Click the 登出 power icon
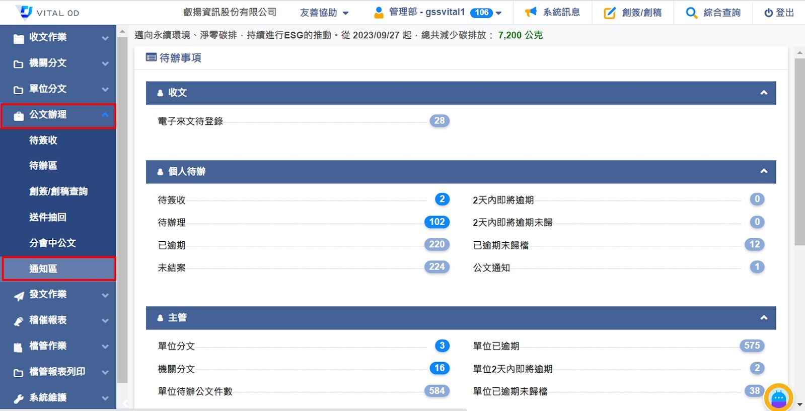This screenshot has height=411, width=805. tap(768, 13)
